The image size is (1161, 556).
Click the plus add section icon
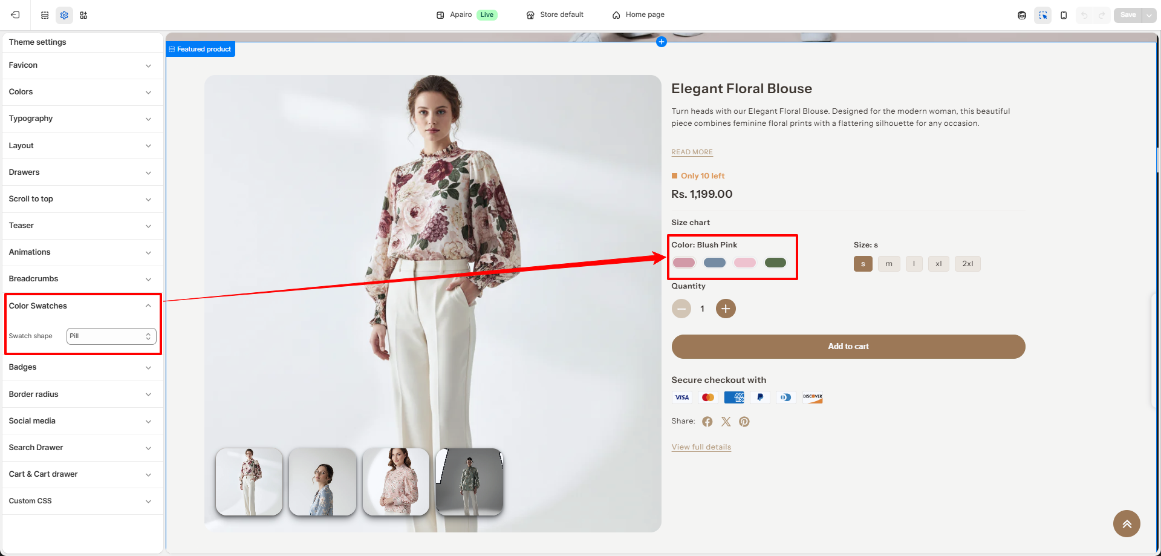pyautogui.click(x=662, y=42)
